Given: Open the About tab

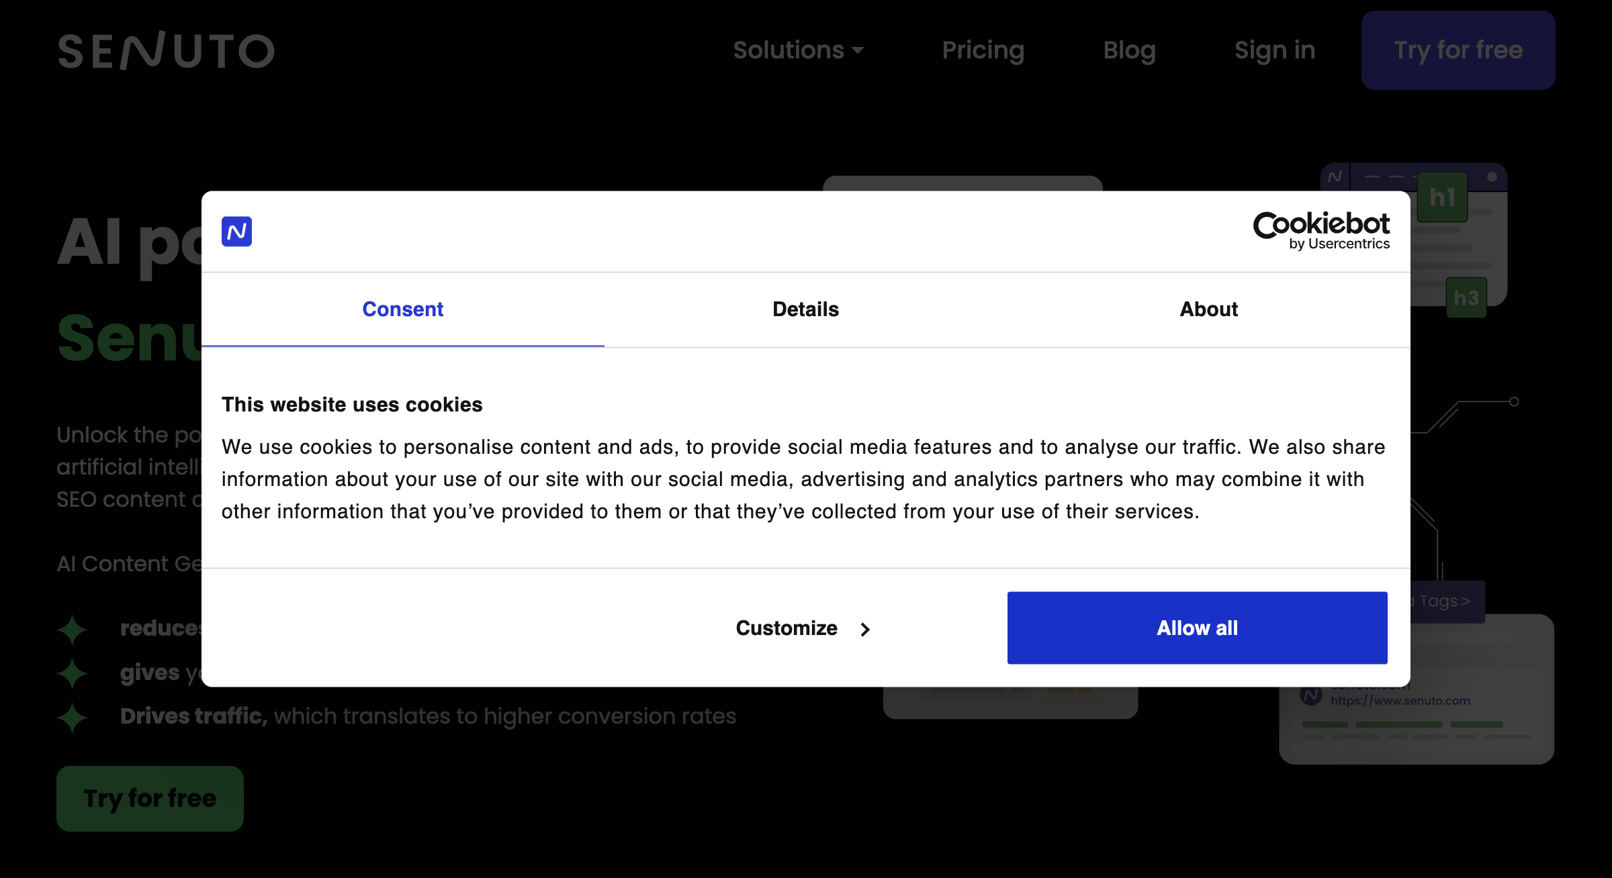Looking at the screenshot, I should [1208, 309].
